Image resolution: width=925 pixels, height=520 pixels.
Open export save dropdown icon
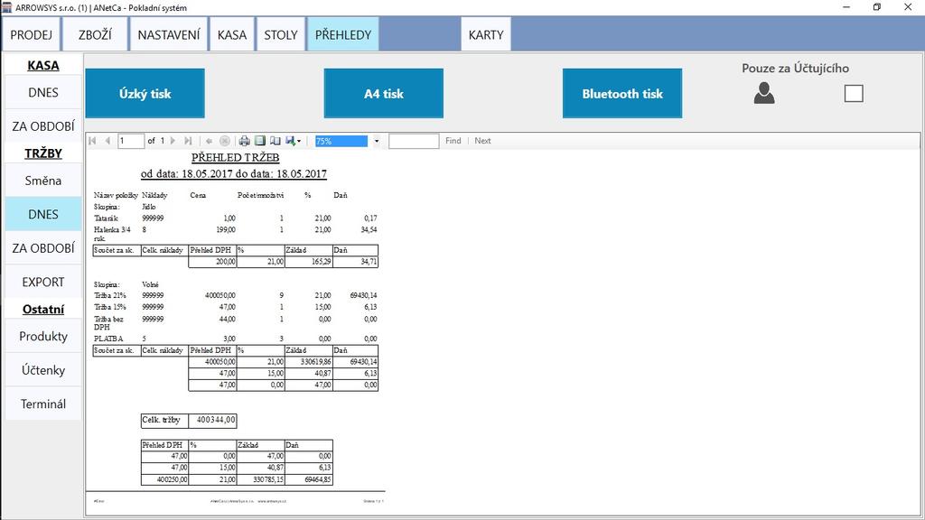pyautogui.click(x=294, y=141)
